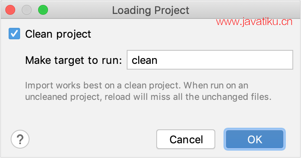Click the word 'clean' inside the field

point(144,60)
